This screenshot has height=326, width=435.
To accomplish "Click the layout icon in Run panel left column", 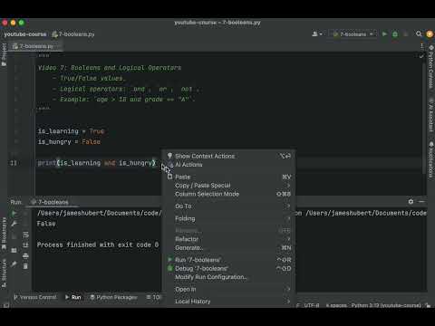I will pos(14,250).
